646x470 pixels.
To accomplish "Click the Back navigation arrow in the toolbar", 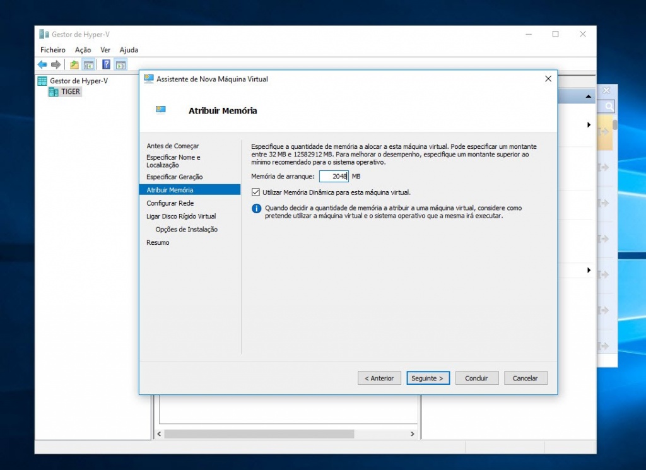I will [x=42, y=64].
